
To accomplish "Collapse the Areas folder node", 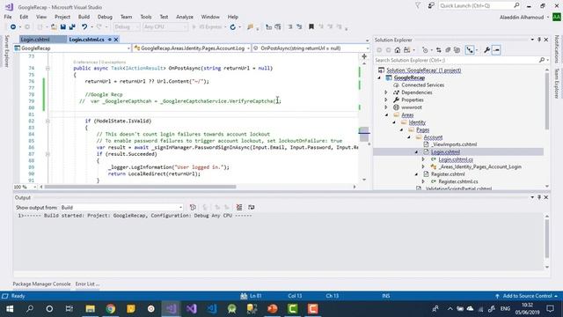I will tap(387, 115).
